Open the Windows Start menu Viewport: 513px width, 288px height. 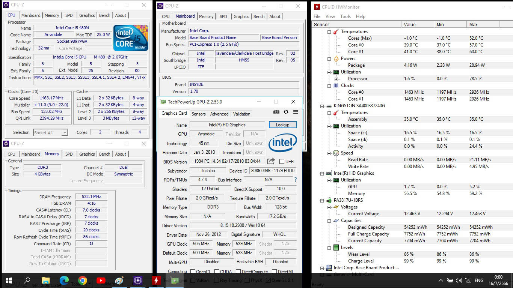tap(9, 280)
